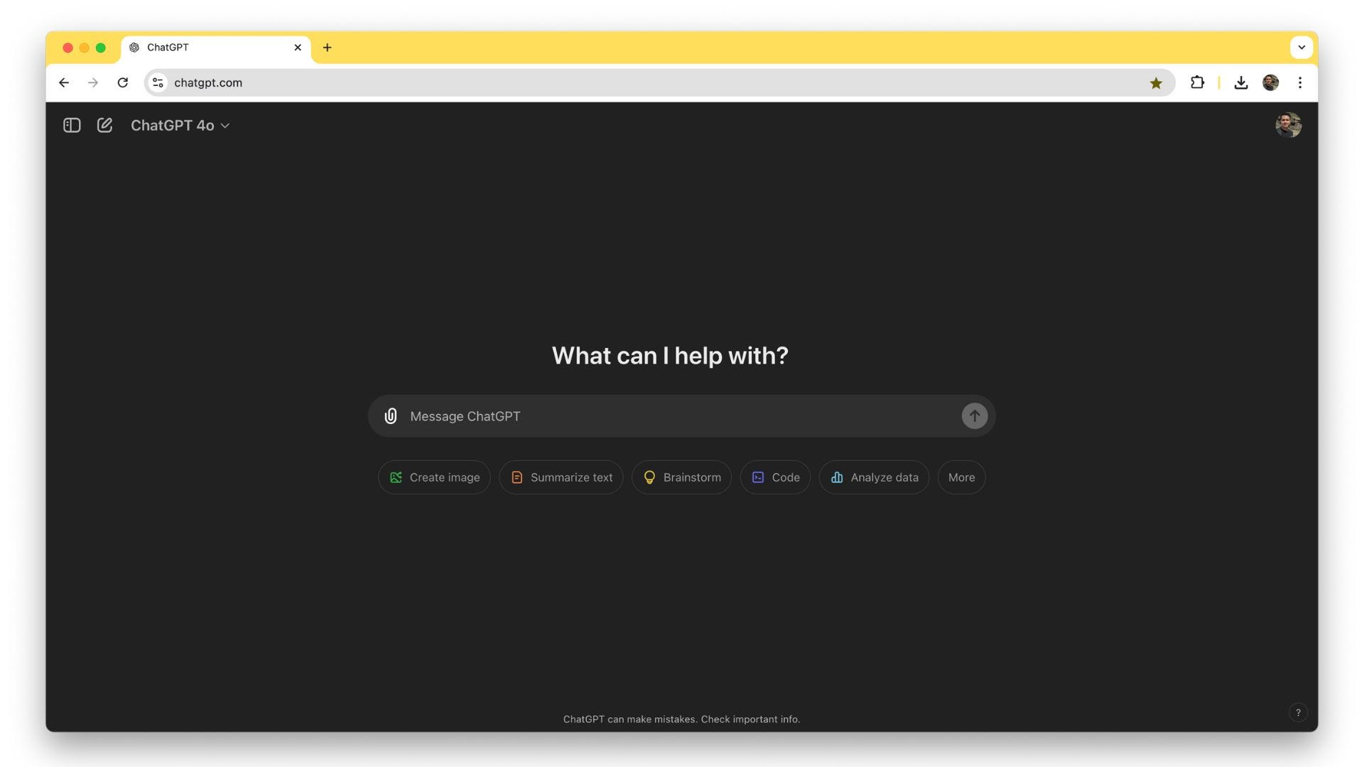Viewport: 1364px width, 767px height.
Task: Show more suggestions via More button
Action: coord(961,478)
